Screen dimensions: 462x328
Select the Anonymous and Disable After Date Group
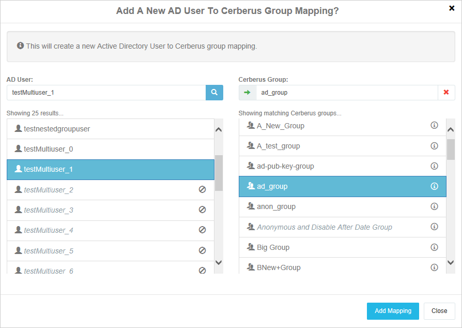[x=324, y=227]
